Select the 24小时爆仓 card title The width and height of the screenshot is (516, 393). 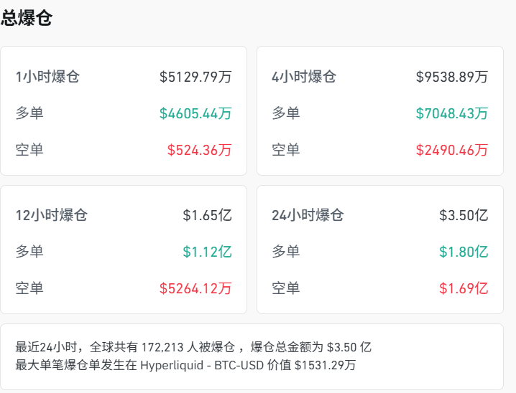pyautogui.click(x=308, y=215)
